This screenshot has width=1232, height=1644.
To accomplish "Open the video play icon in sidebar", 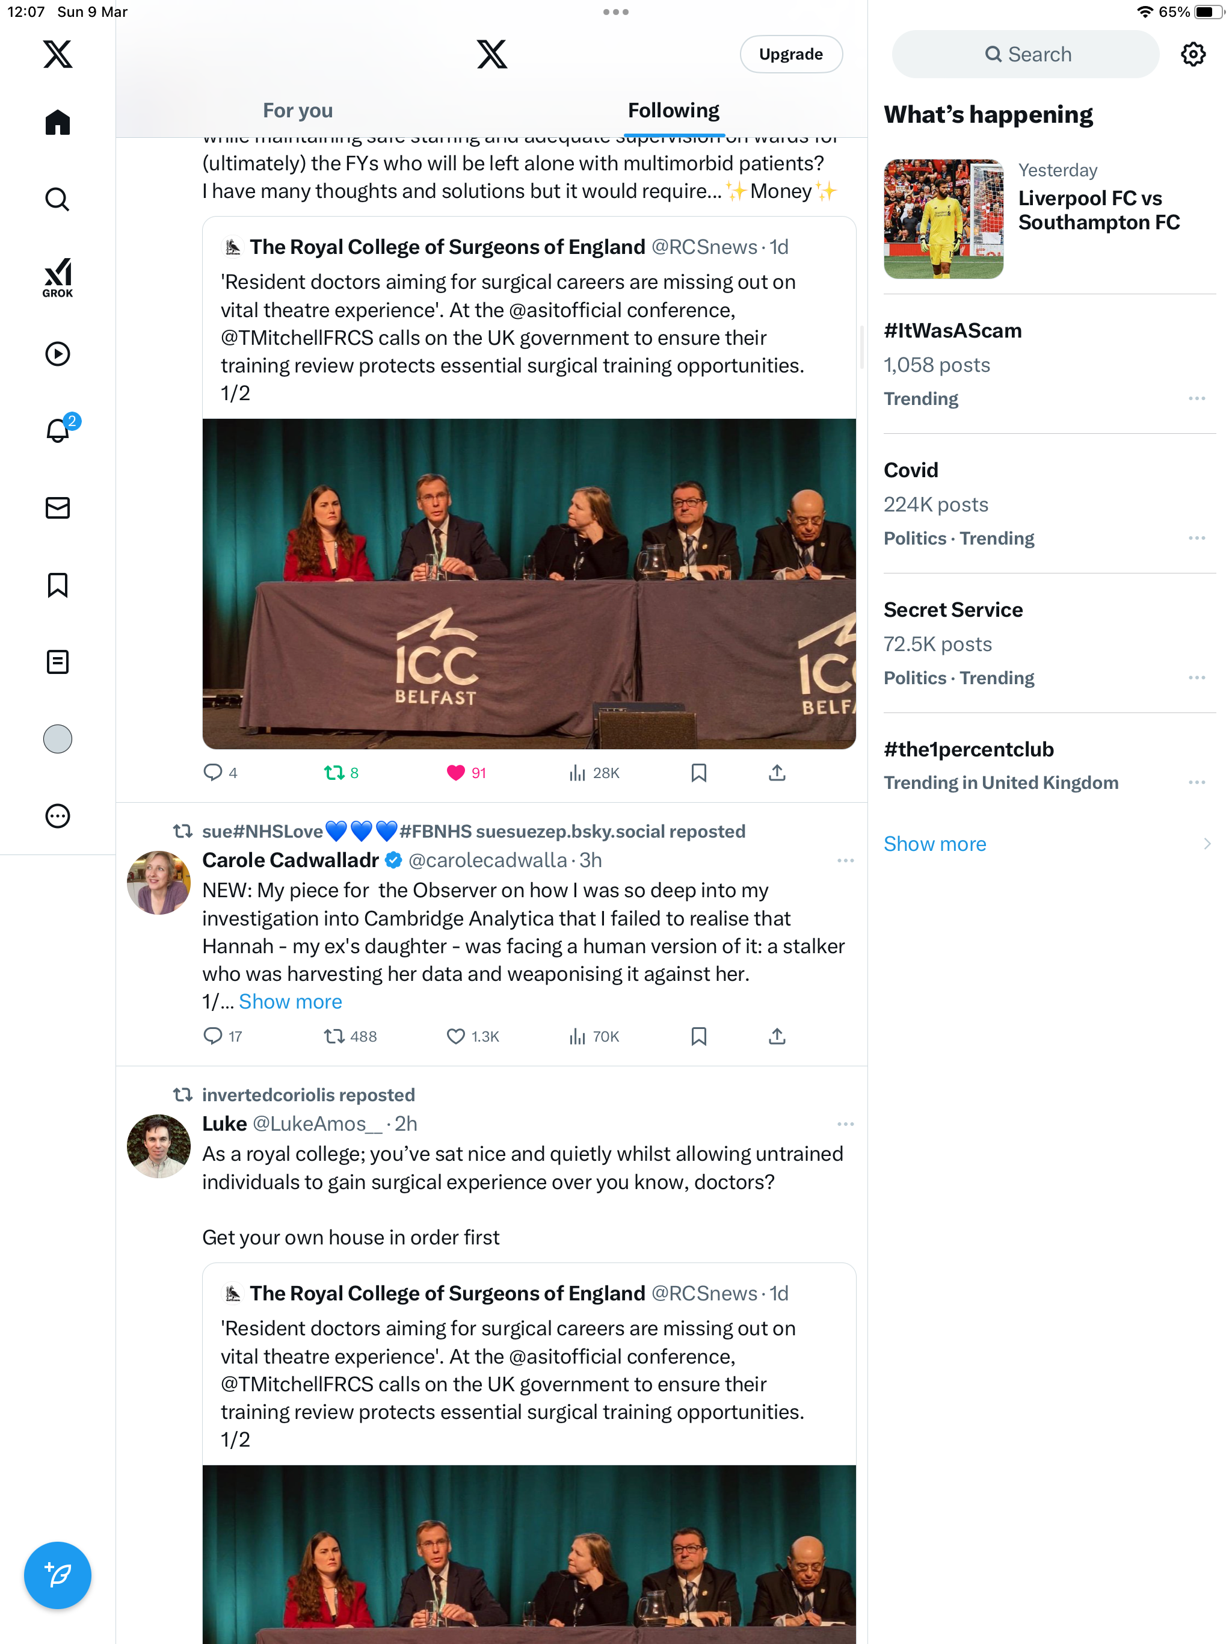I will 57,354.
